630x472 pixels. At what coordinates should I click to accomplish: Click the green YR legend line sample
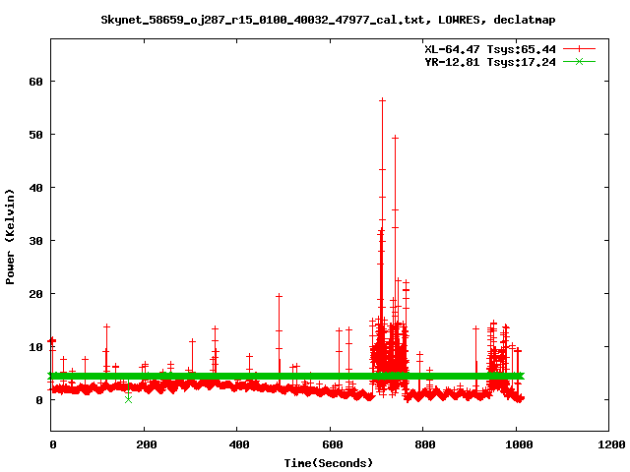tap(579, 61)
